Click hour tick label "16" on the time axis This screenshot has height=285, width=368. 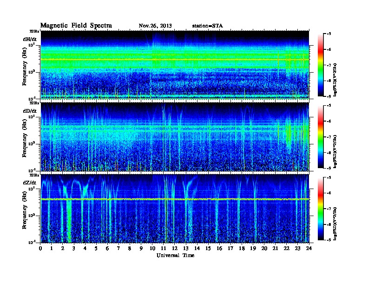[219, 248]
